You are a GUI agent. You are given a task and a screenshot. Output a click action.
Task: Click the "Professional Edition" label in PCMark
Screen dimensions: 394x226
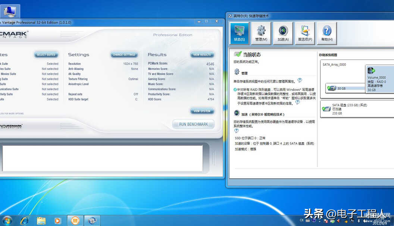click(173, 35)
